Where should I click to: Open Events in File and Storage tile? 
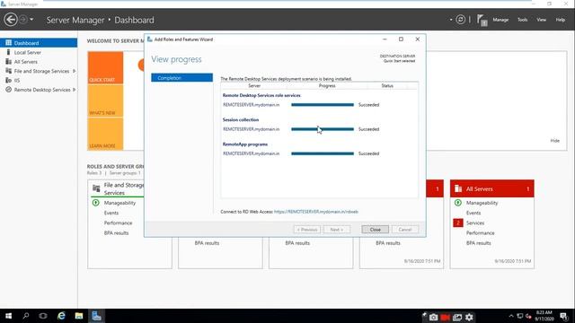111,213
